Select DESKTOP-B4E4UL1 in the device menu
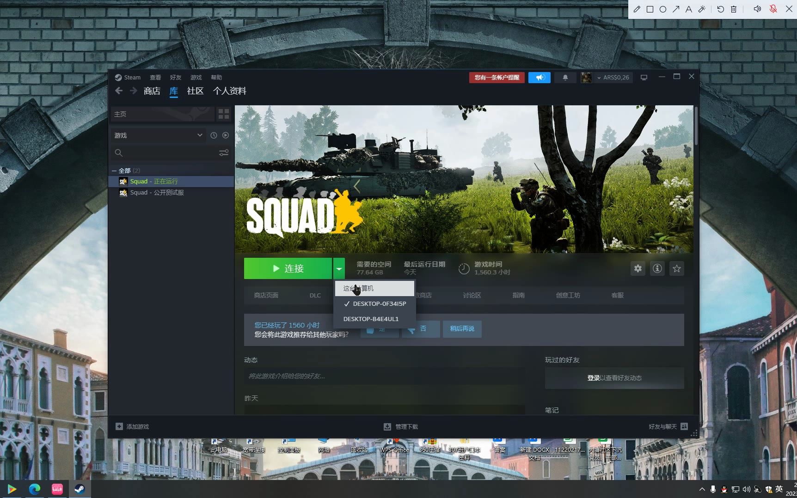 point(374,319)
